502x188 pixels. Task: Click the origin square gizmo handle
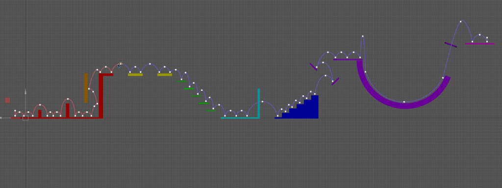pyautogui.click(x=25, y=118)
